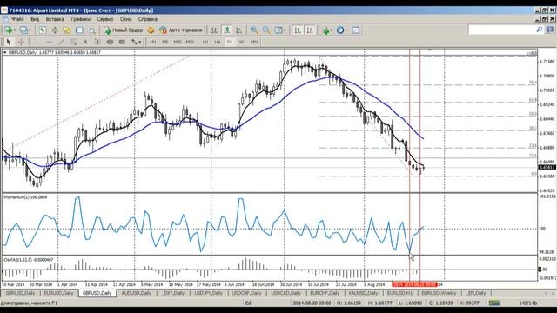
Task: Switch to M1 timeframe
Action: tap(153, 42)
